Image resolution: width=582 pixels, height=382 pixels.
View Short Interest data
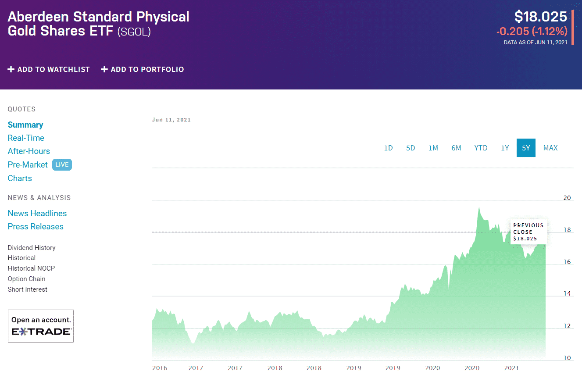pyautogui.click(x=27, y=289)
